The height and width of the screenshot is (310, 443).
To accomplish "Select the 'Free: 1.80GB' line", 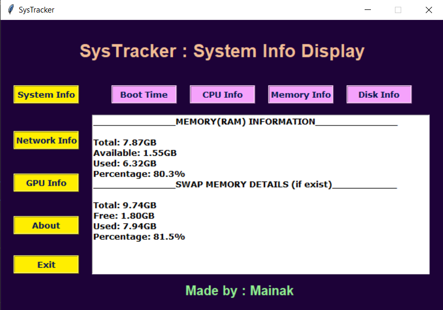I will 124,215.
